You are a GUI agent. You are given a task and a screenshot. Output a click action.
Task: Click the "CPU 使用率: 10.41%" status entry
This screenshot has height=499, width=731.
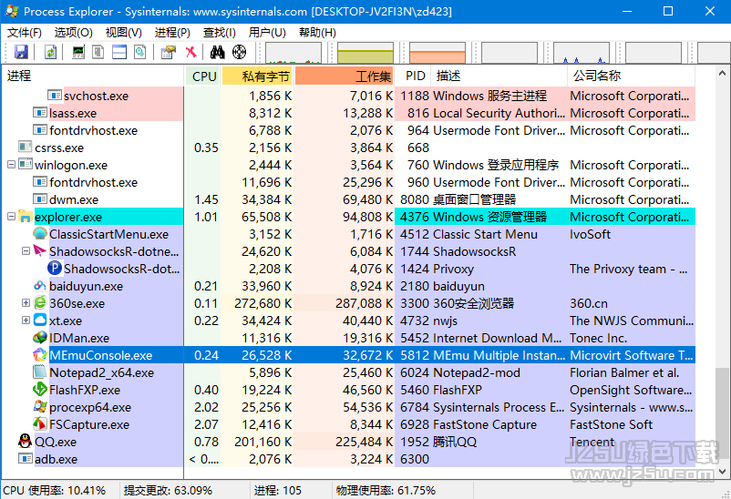coord(54,490)
